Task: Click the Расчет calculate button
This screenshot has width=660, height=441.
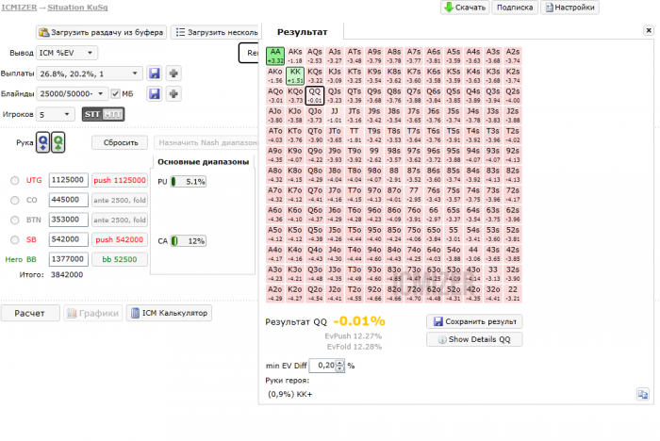Action: point(30,313)
